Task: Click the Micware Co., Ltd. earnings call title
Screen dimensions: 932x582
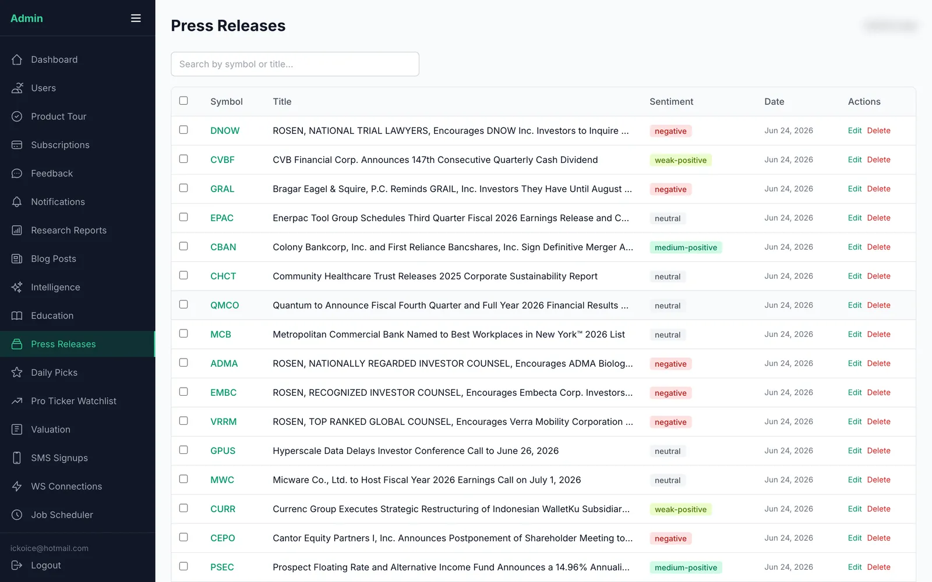Action: click(x=426, y=480)
